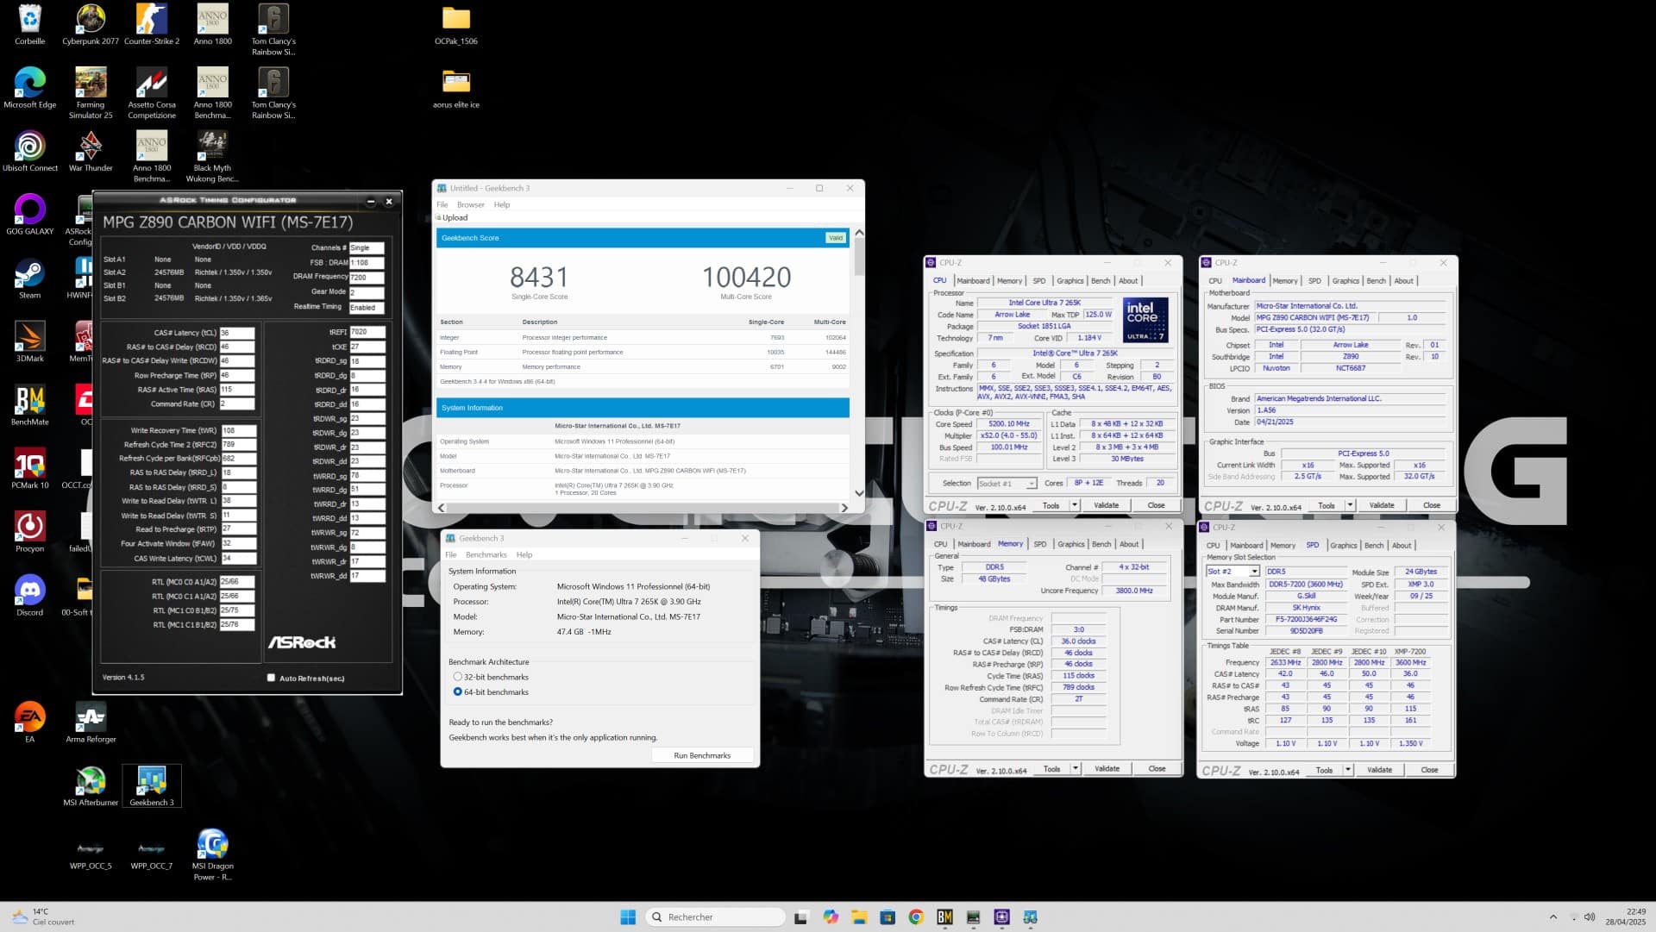Open GOG GALAXY desktop icon
This screenshot has height=932, width=1656.
click(29, 215)
